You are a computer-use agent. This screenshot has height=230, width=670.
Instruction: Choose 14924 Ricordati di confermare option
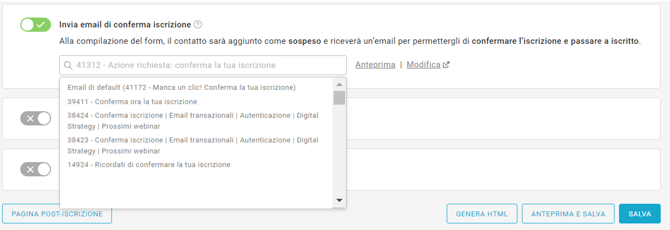click(x=149, y=165)
